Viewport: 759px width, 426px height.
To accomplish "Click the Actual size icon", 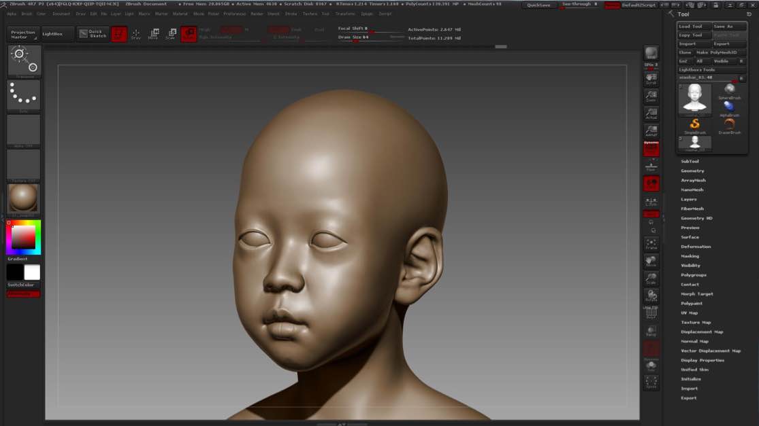I will click(651, 113).
